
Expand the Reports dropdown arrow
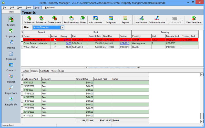coord(131,20)
